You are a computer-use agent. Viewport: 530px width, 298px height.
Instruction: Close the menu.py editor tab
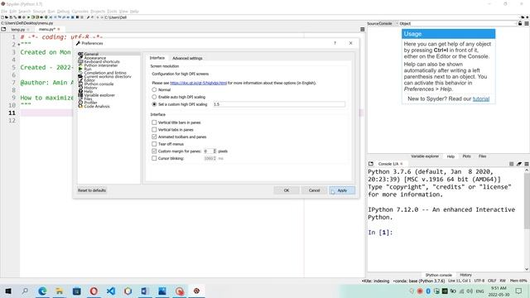pyautogui.click(x=59, y=30)
